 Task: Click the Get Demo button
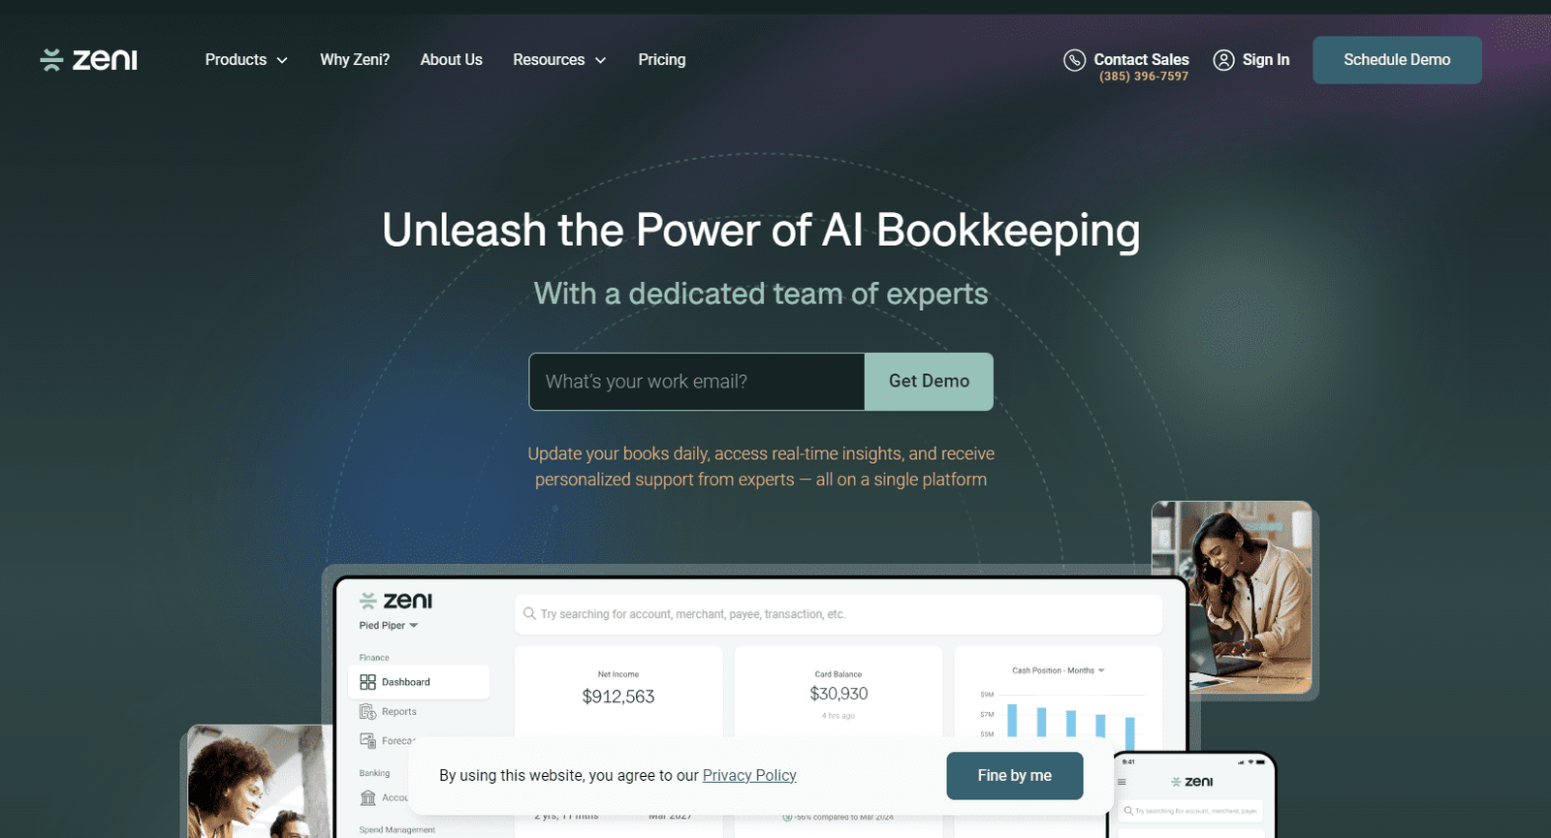(x=929, y=382)
